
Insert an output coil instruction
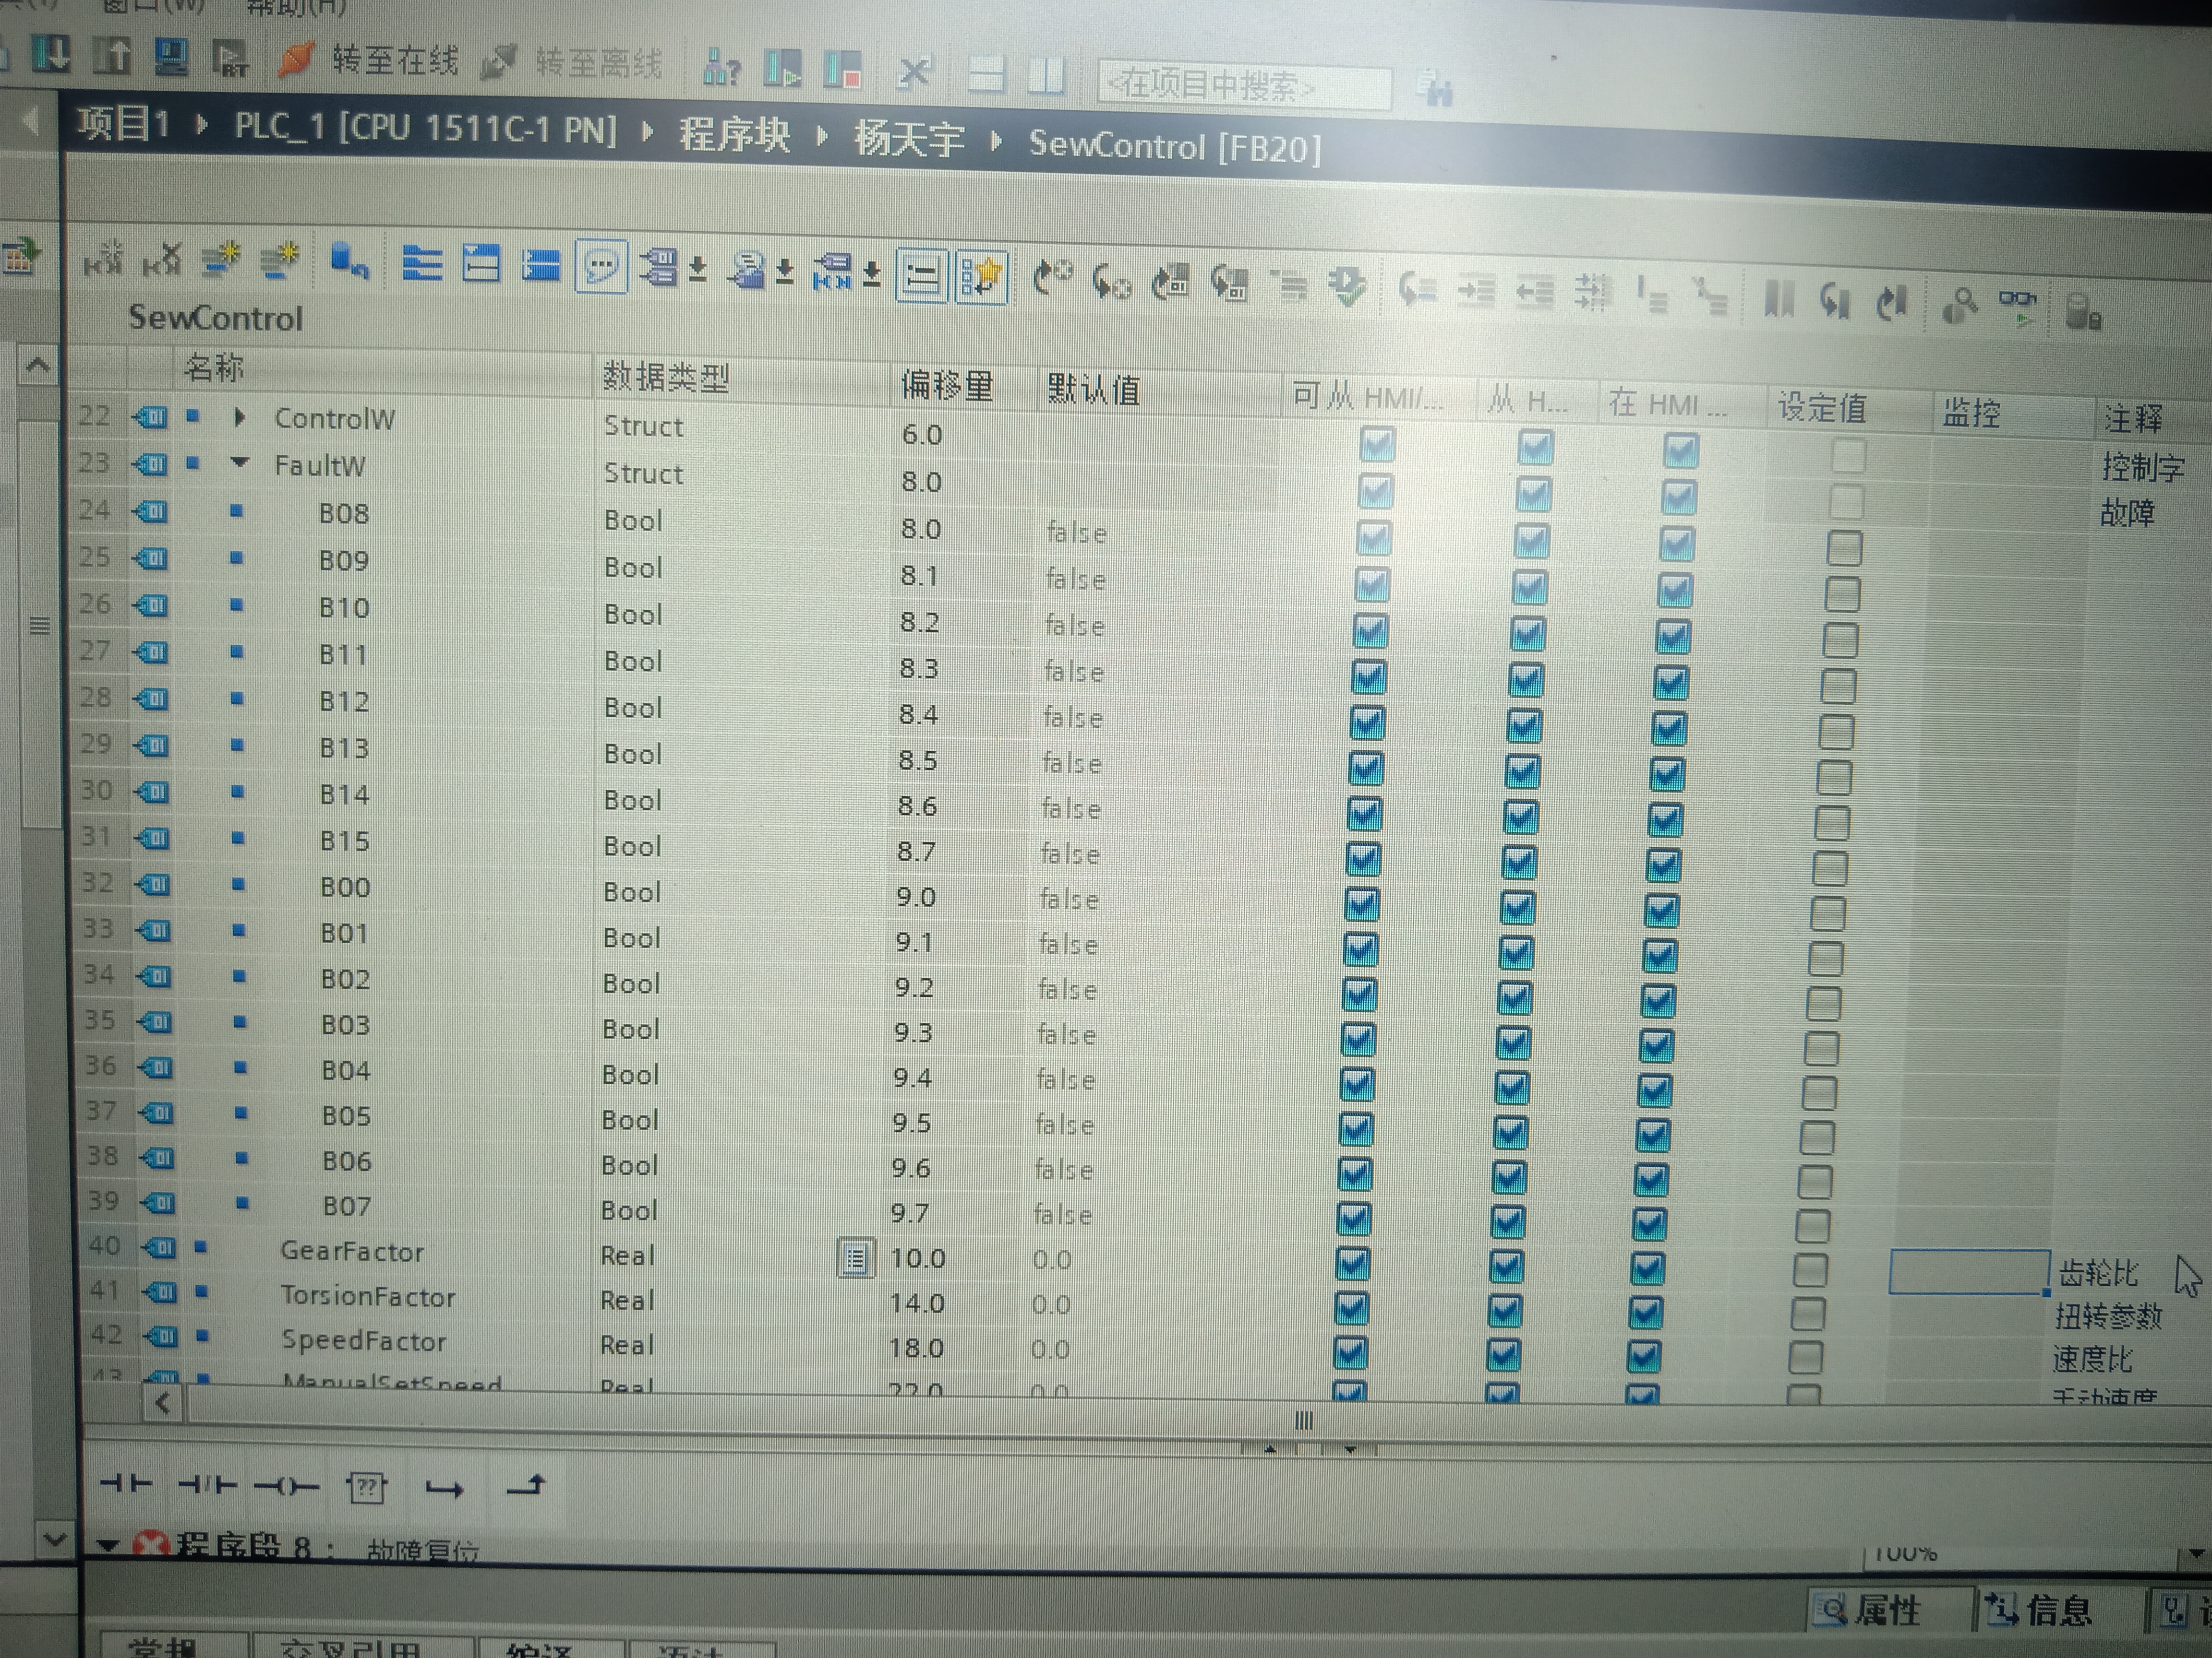point(286,1487)
